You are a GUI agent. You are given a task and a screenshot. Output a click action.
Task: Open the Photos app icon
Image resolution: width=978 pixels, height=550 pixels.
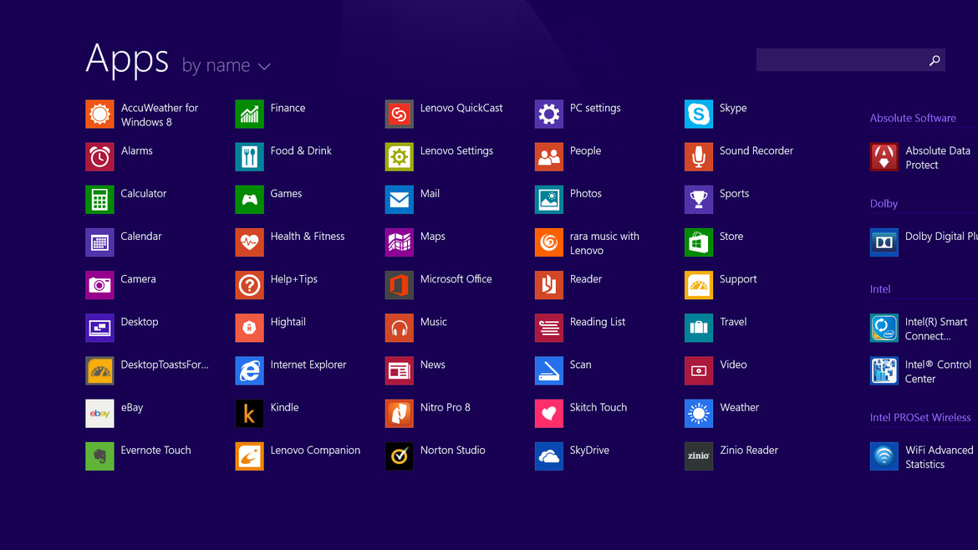point(549,200)
